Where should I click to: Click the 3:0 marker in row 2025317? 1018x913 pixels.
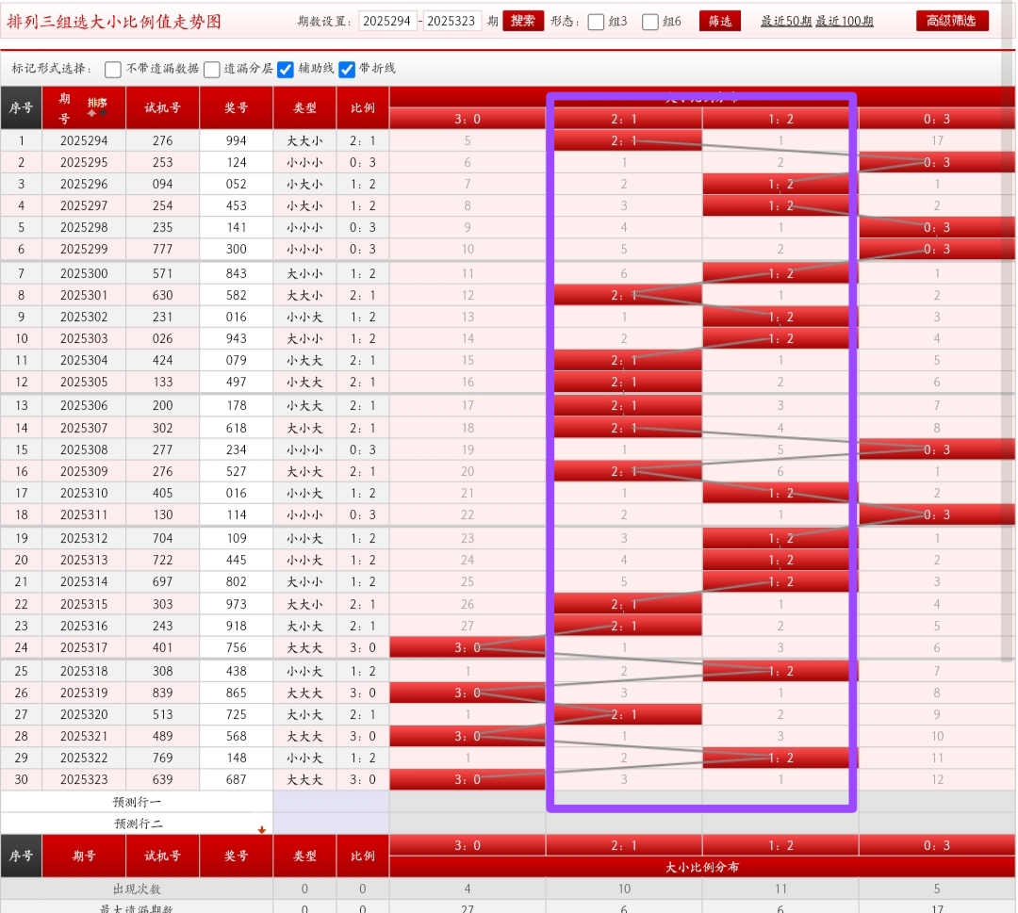tap(468, 648)
